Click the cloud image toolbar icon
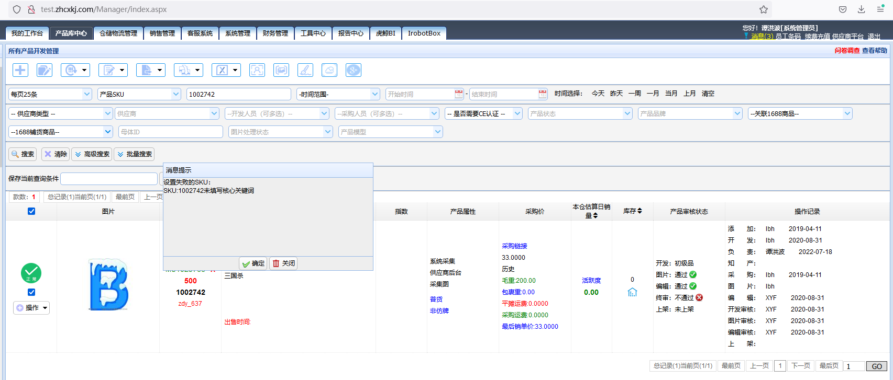Screen dimensions: 893x380 329,70
